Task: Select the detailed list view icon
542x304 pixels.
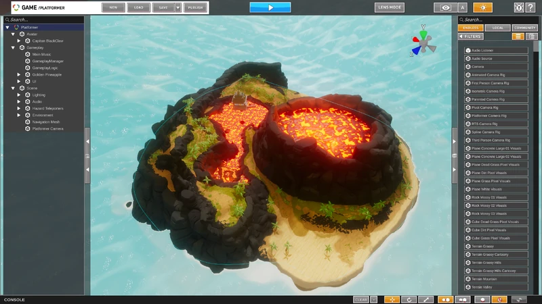Action: tap(531, 36)
